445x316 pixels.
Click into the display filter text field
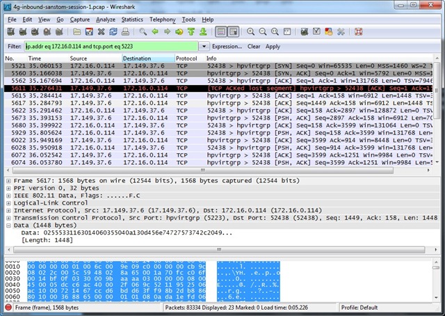point(111,47)
